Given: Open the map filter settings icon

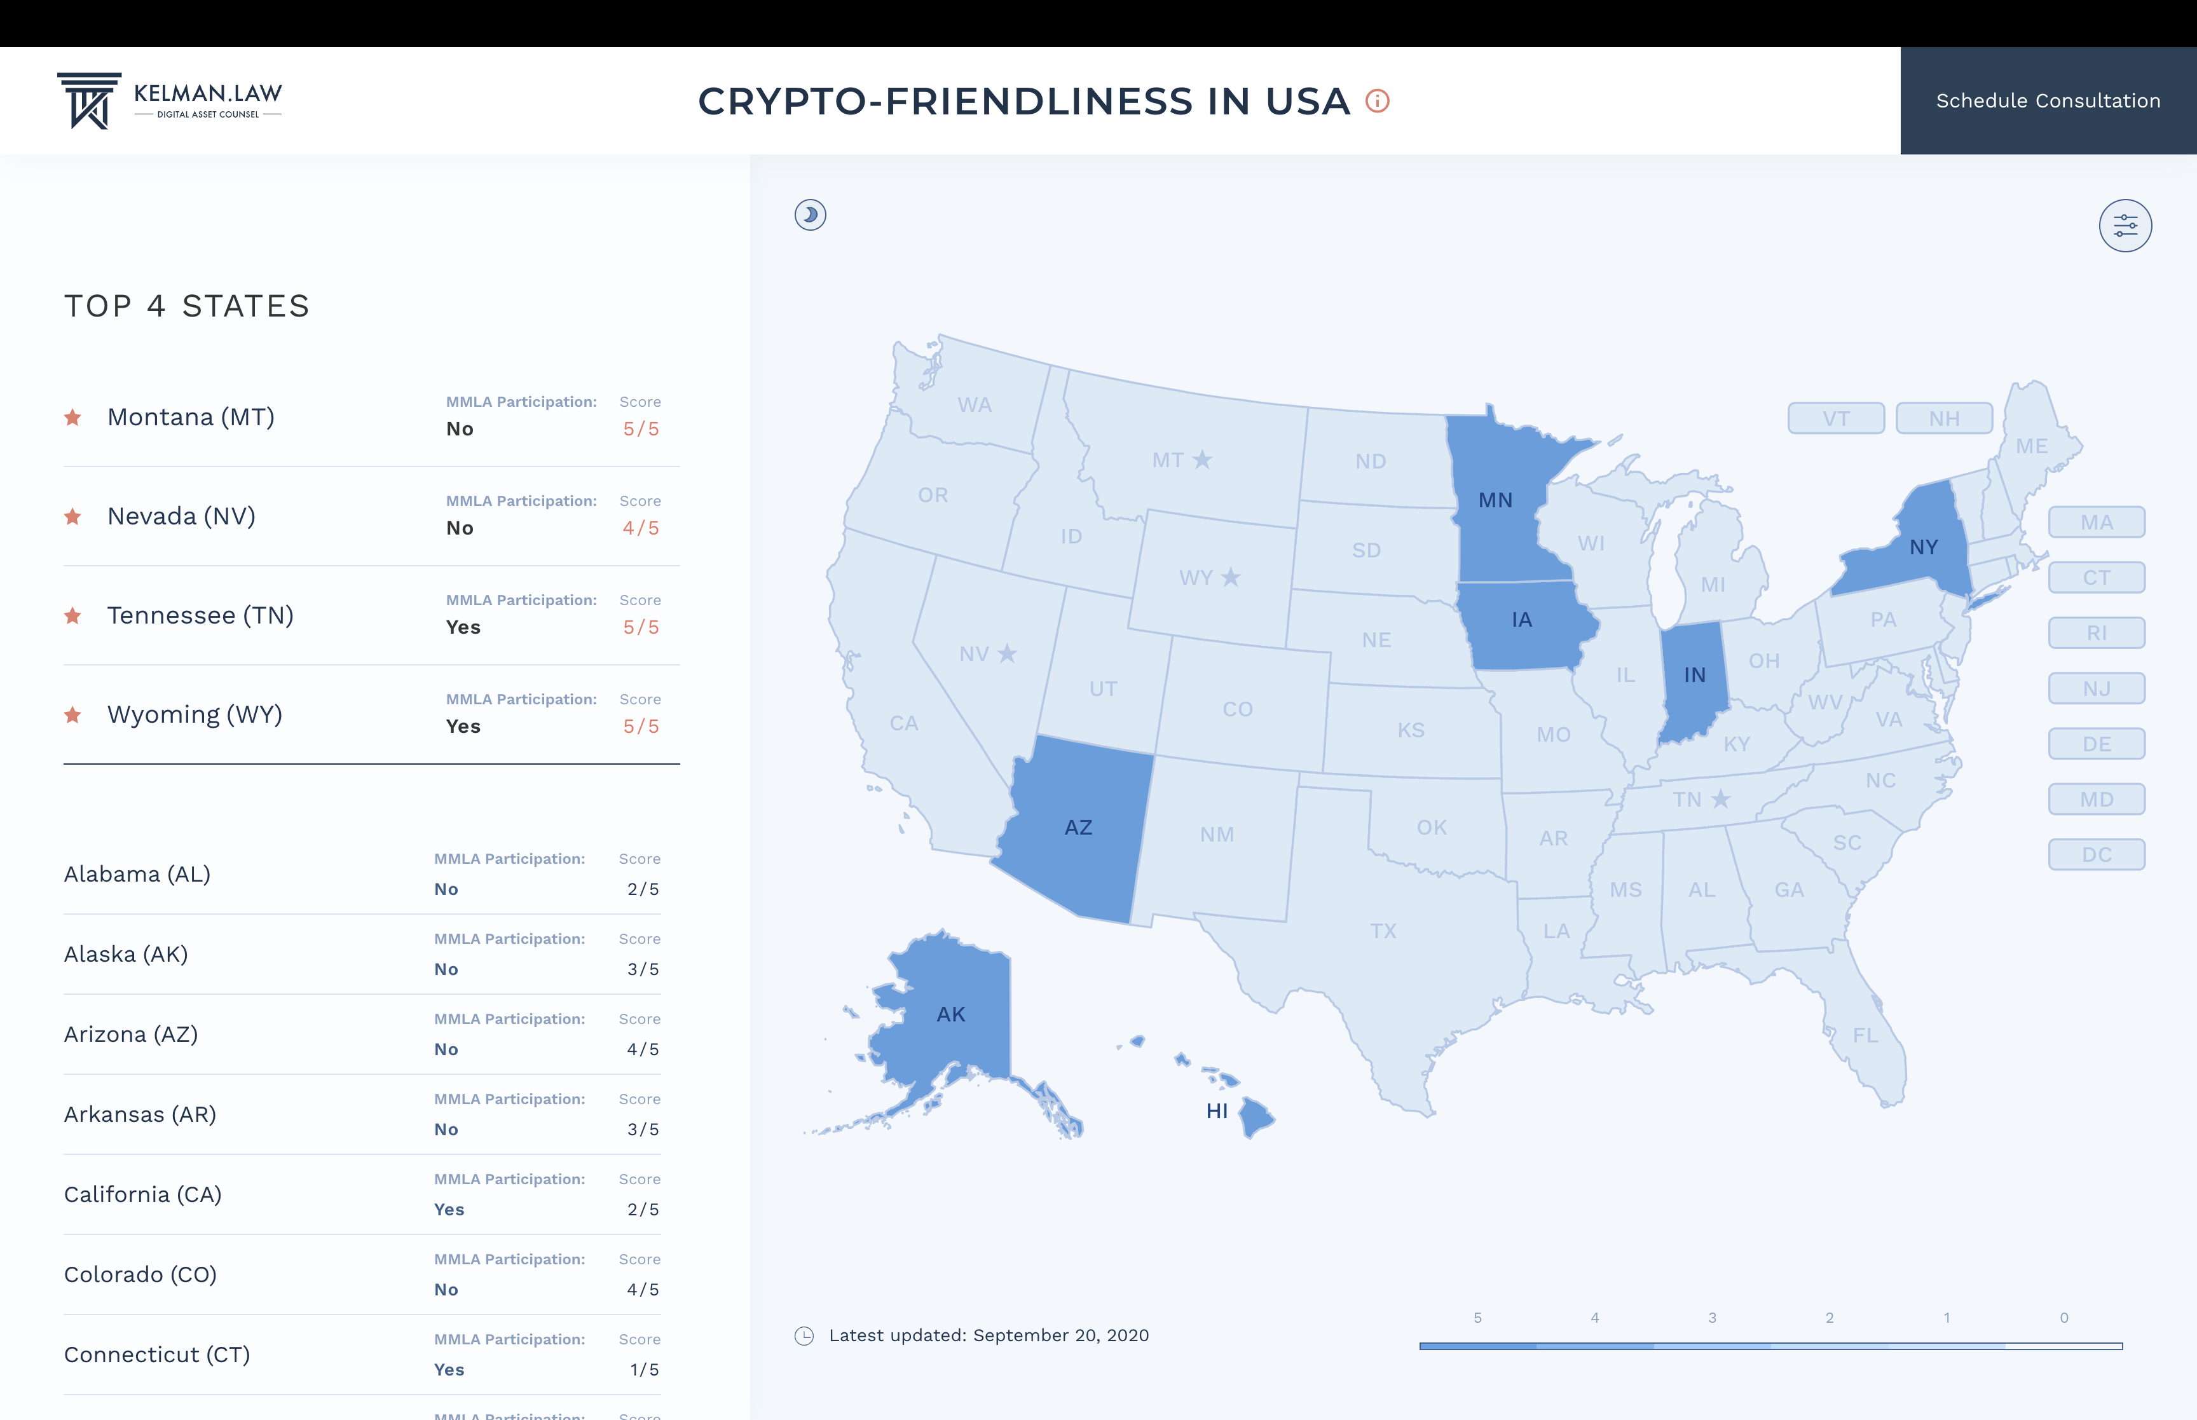Looking at the screenshot, I should [x=2125, y=225].
